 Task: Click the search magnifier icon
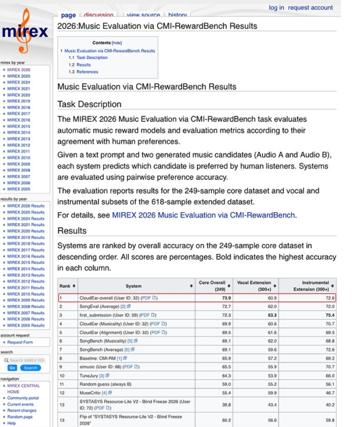click(x=6, y=360)
